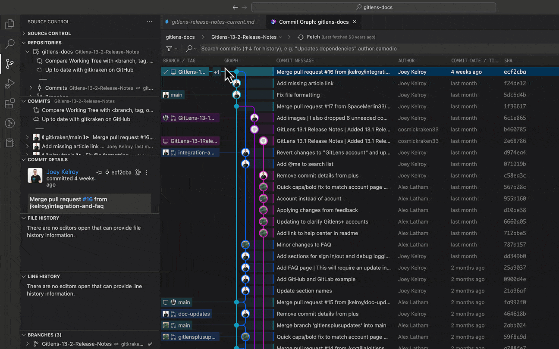
Task: Click the ecf2cba SHA in Commit Details
Action: (x=121, y=172)
